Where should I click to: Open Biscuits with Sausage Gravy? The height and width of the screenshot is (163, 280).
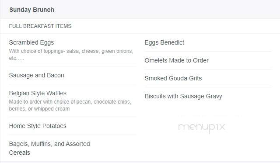pos(183,96)
